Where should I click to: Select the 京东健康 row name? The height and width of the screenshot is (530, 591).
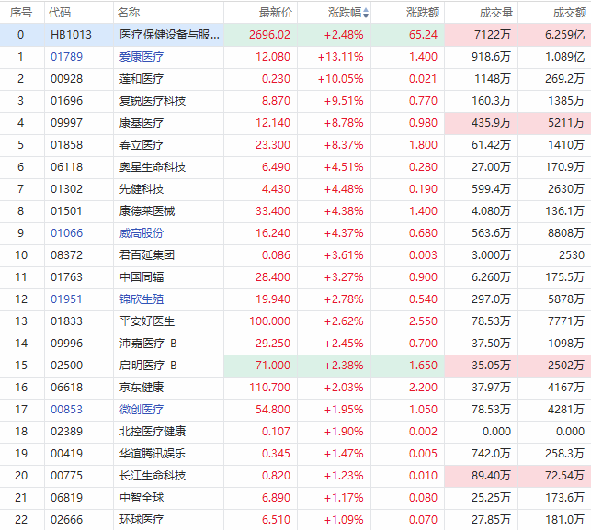coord(142,388)
